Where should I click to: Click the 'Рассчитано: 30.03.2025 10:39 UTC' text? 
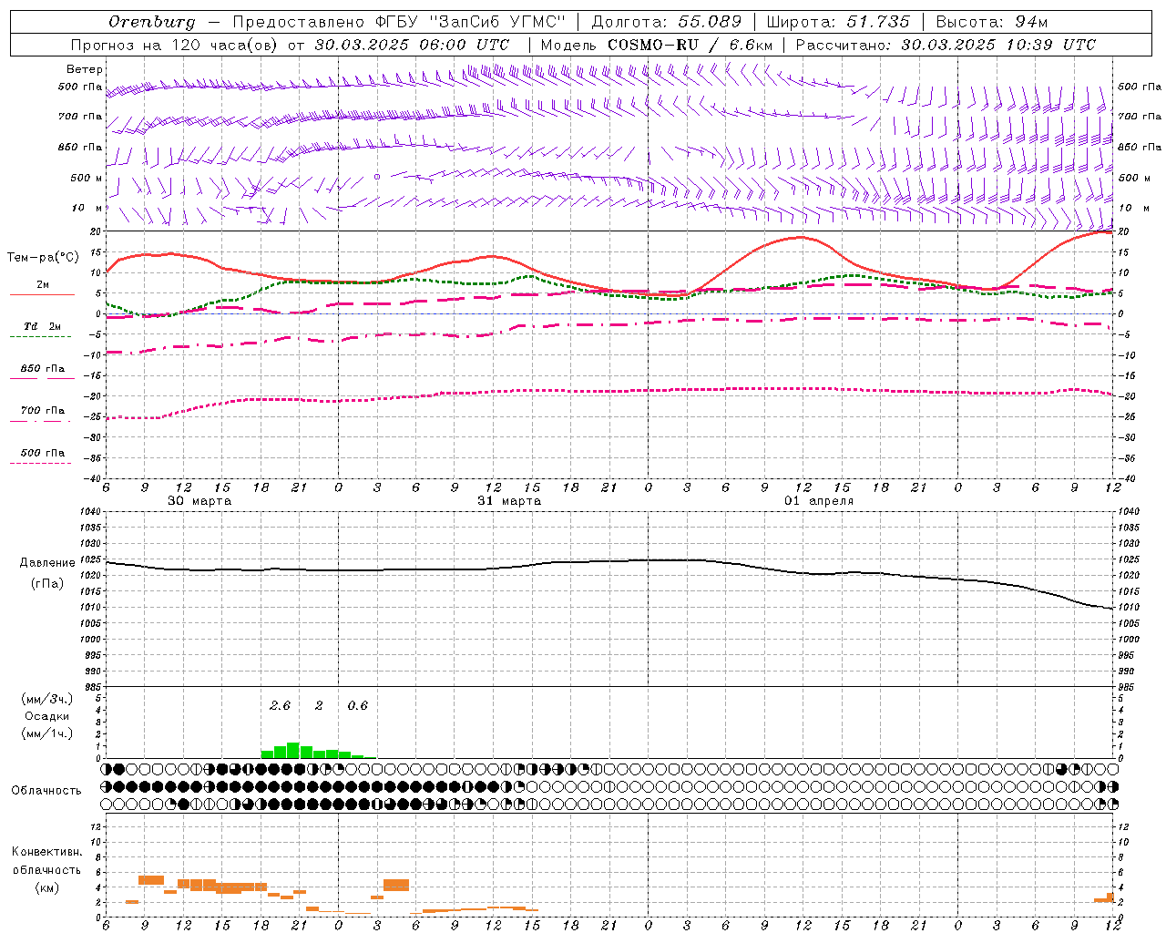946,45
